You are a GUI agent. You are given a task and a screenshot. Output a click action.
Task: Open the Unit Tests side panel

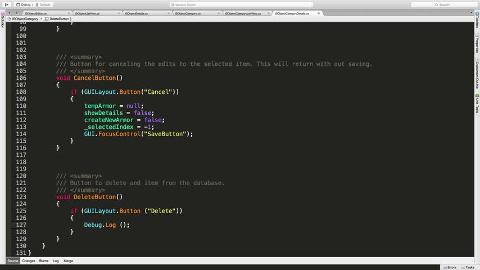pyautogui.click(x=477, y=104)
